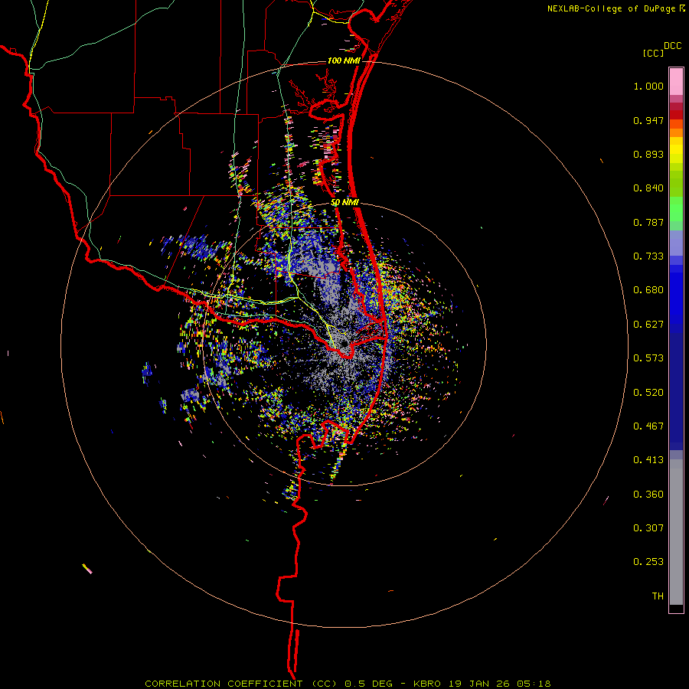Click the '50 NMI' range ring label

click(x=345, y=202)
